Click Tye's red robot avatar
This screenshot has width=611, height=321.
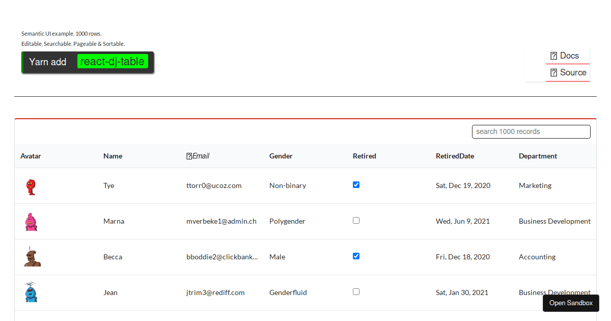coord(31,185)
